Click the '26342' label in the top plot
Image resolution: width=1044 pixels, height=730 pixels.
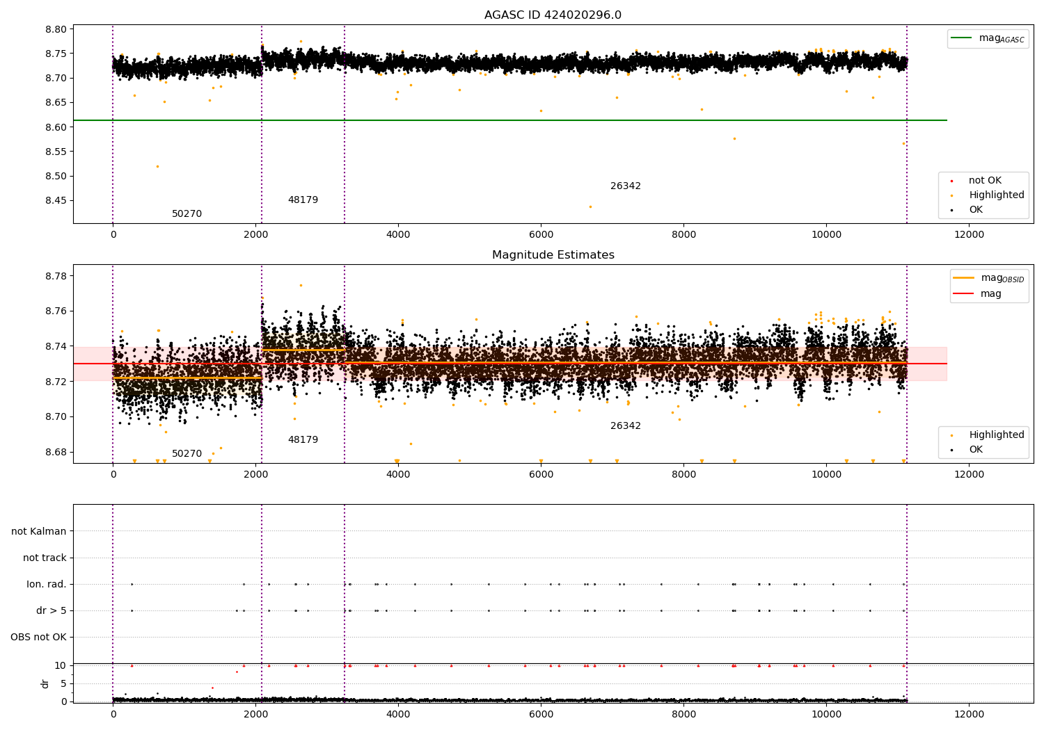(x=625, y=186)
